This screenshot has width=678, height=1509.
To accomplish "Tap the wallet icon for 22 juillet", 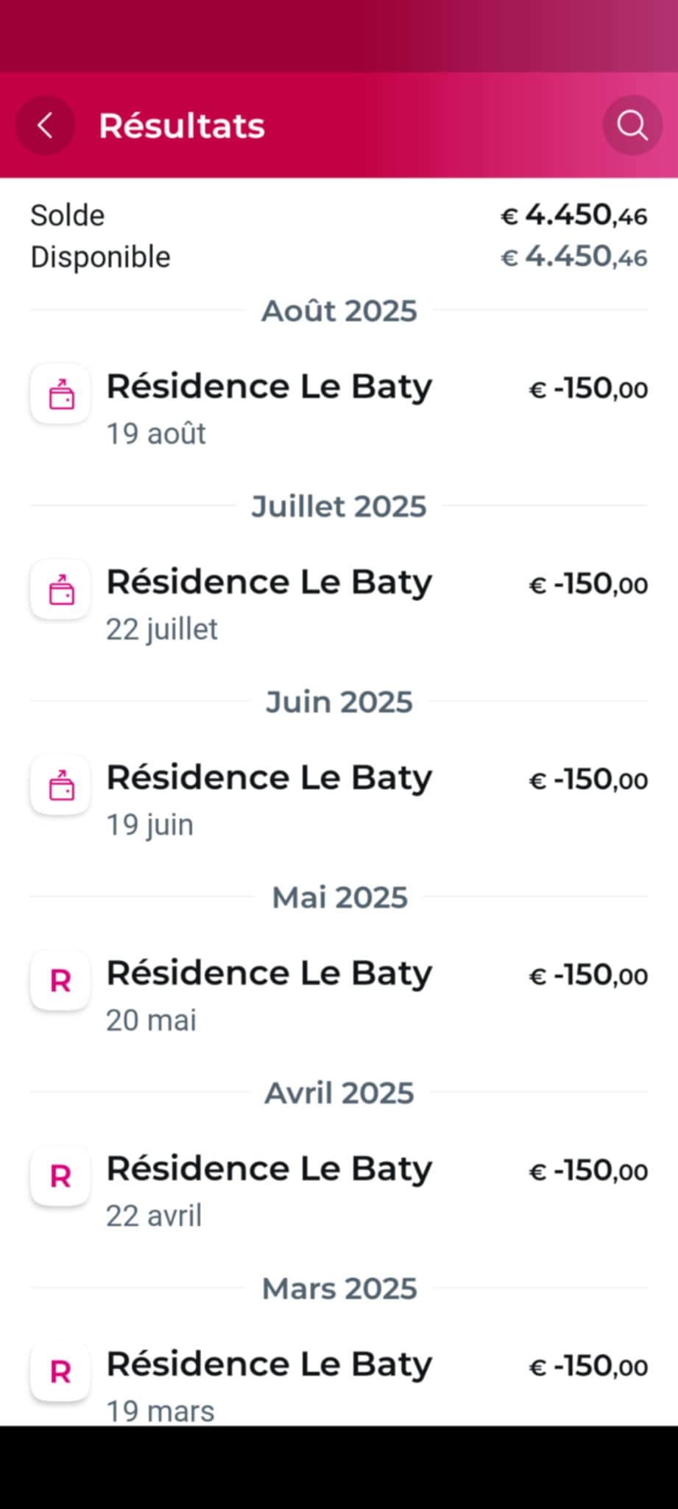I will coord(60,589).
